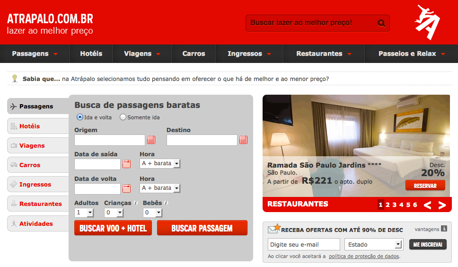Viewport: 458px width, 267px height.
Task: Open the Hora dropdown for departure date
Action: pyautogui.click(x=160, y=163)
